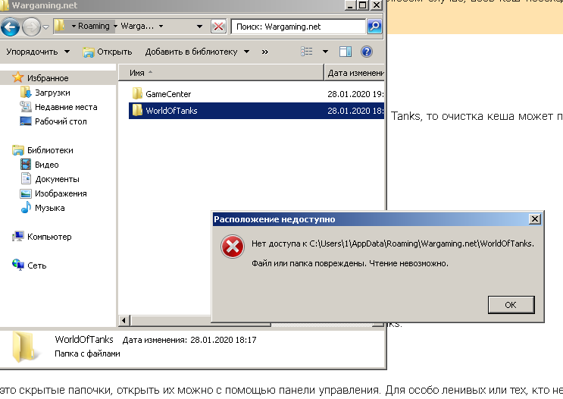Screen dimensions: 563x399
Task: Open Загрузки in navigation pane
Action: tap(52, 93)
